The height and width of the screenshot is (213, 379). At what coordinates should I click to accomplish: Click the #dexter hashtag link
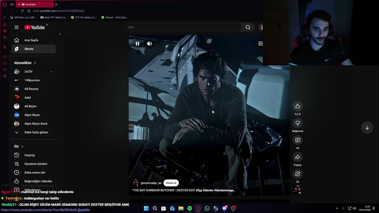(208, 190)
